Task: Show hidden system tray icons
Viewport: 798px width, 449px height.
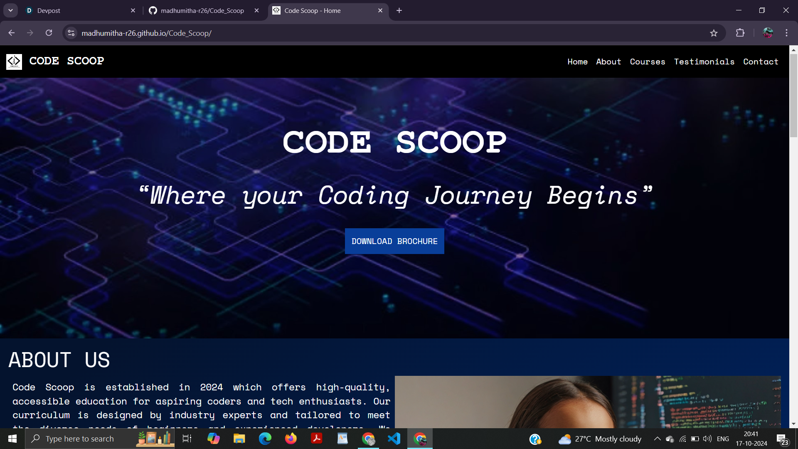Action: pos(657,439)
